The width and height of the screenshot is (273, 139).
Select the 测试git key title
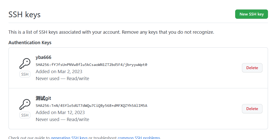[43, 98]
